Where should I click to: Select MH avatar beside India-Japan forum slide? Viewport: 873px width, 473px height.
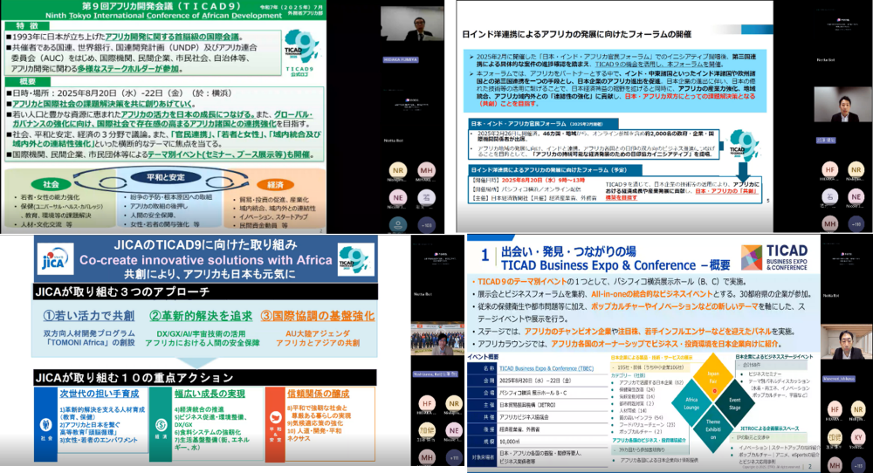pyautogui.click(x=829, y=223)
